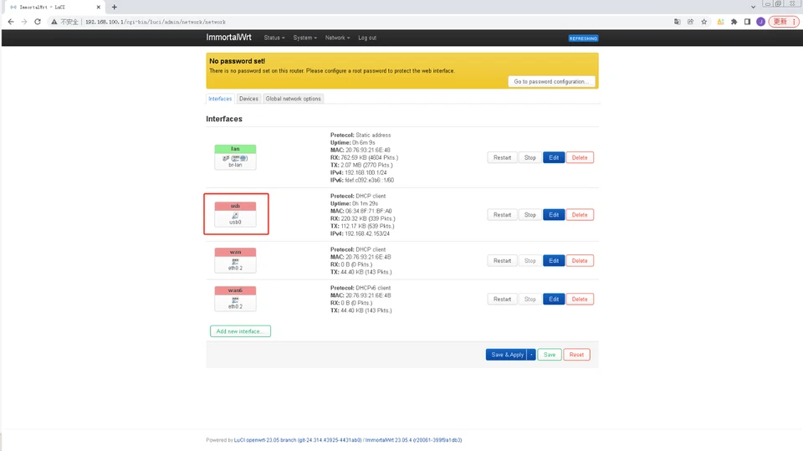Click the REFRESHING indicator badge
The image size is (803, 451).
coord(583,38)
